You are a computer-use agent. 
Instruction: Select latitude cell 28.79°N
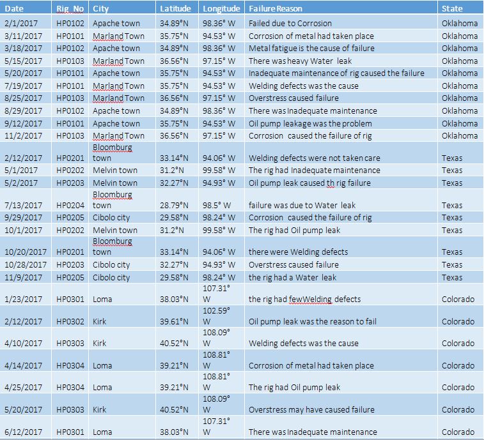tap(177, 200)
